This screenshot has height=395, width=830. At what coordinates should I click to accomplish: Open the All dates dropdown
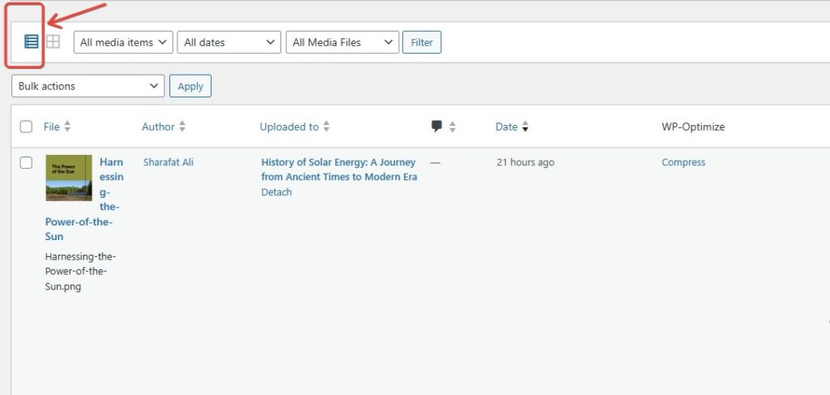229,42
